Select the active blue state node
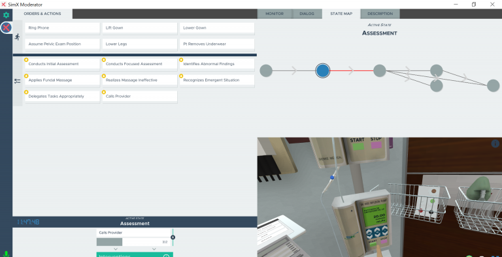 (322, 70)
